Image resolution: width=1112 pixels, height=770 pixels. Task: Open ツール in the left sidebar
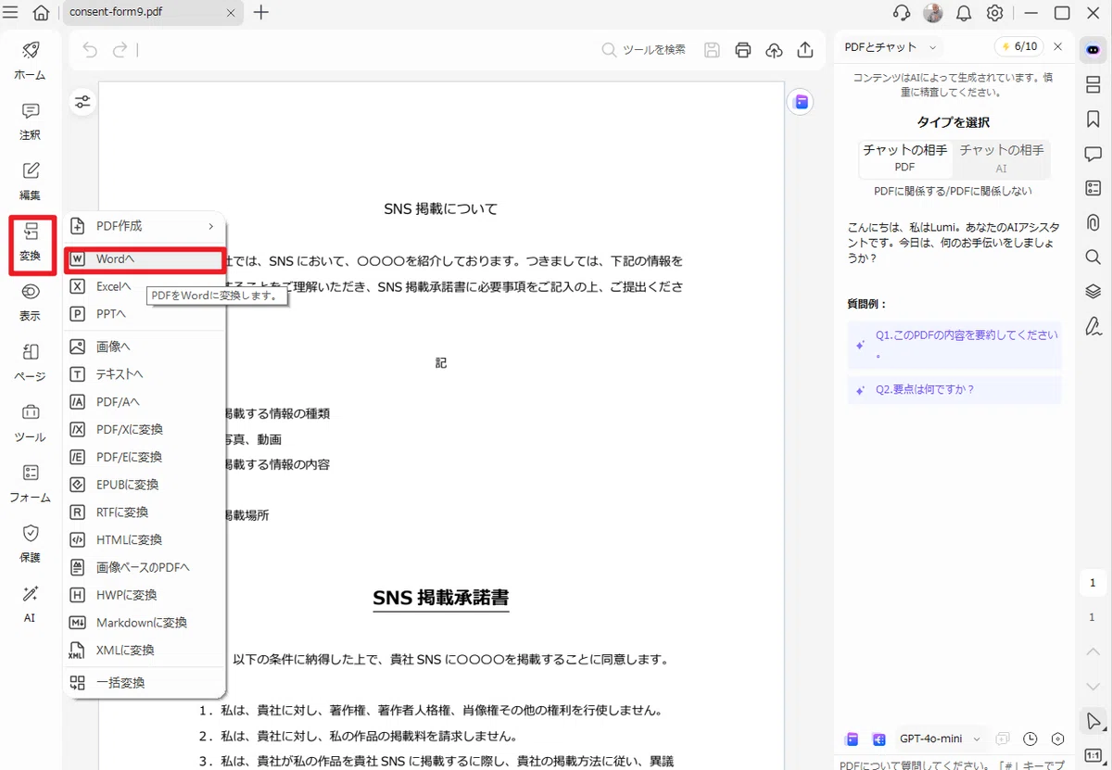(30, 423)
